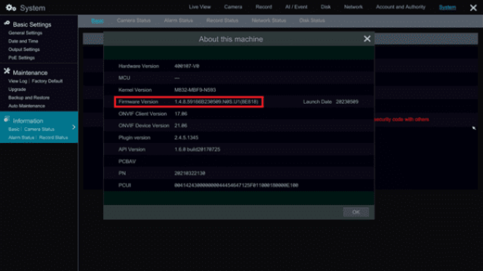The image size is (483, 271).
Task: Click the PCBAV label
Action: click(x=127, y=161)
